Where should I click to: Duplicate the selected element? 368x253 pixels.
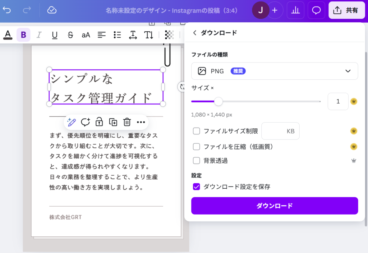tap(113, 122)
